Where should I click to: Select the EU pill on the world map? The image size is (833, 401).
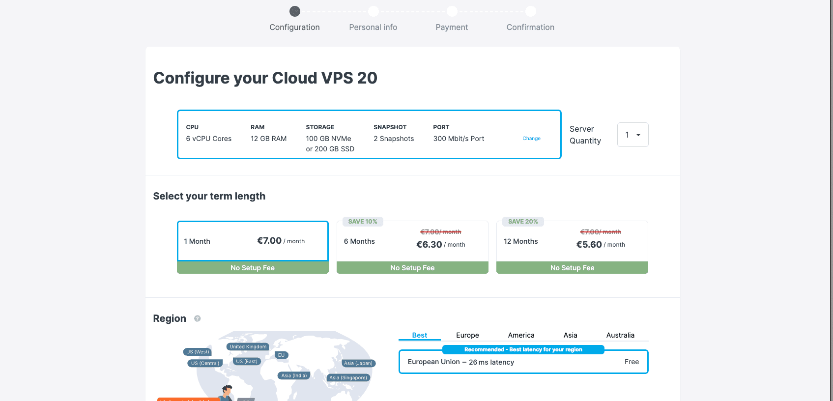pyautogui.click(x=281, y=355)
